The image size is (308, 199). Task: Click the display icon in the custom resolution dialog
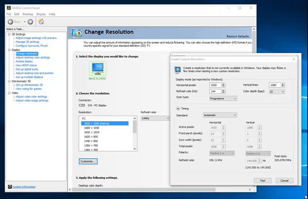(x=177, y=70)
